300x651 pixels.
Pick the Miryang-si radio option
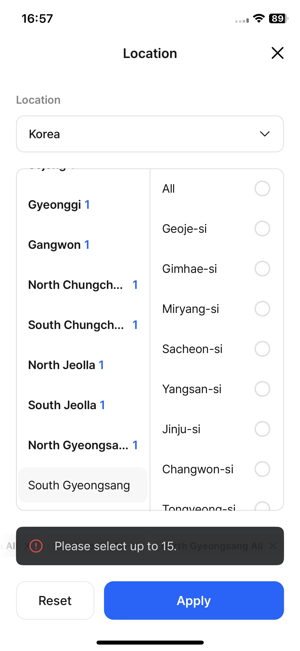(262, 309)
